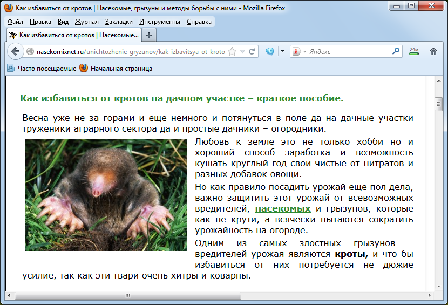Reload the page using the refresh icon

(252, 52)
